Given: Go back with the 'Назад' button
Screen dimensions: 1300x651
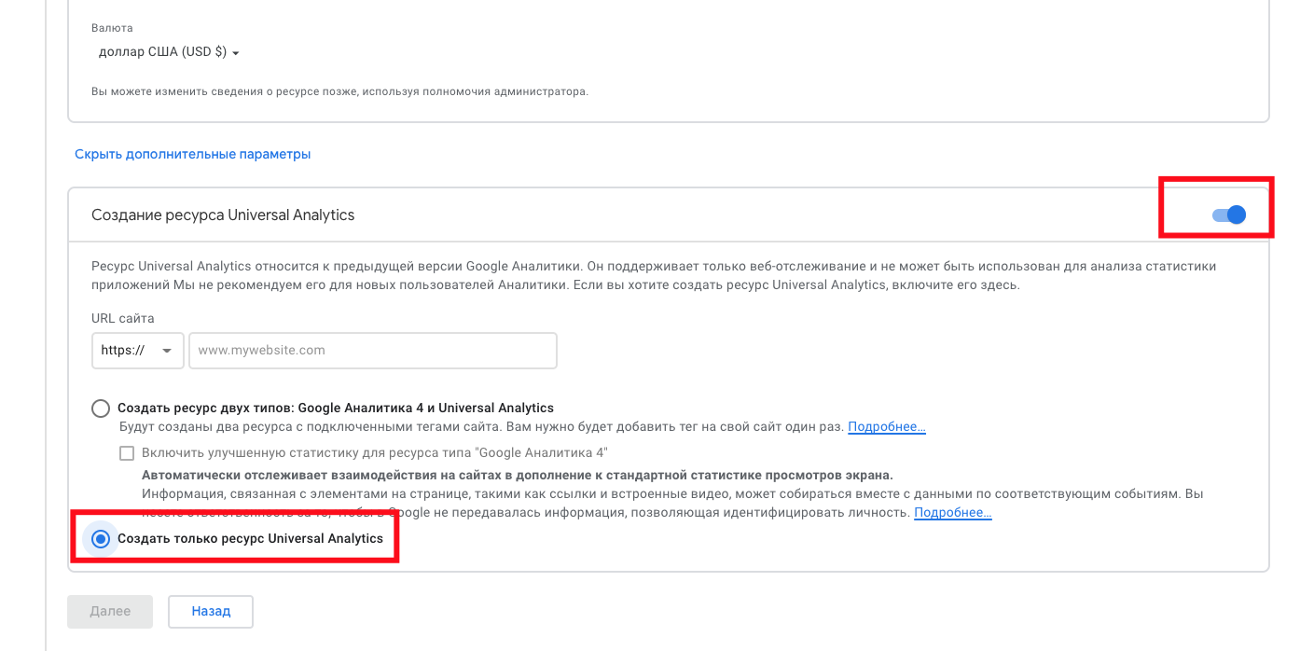Looking at the screenshot, I should [x=211, y=612].
